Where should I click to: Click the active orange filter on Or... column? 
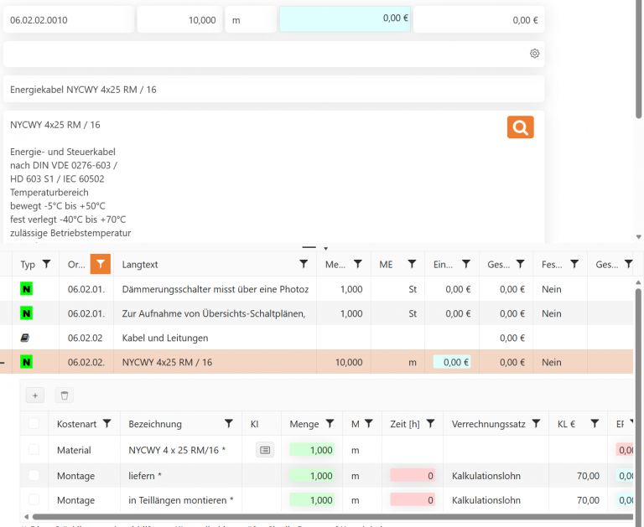pos(100,264)
